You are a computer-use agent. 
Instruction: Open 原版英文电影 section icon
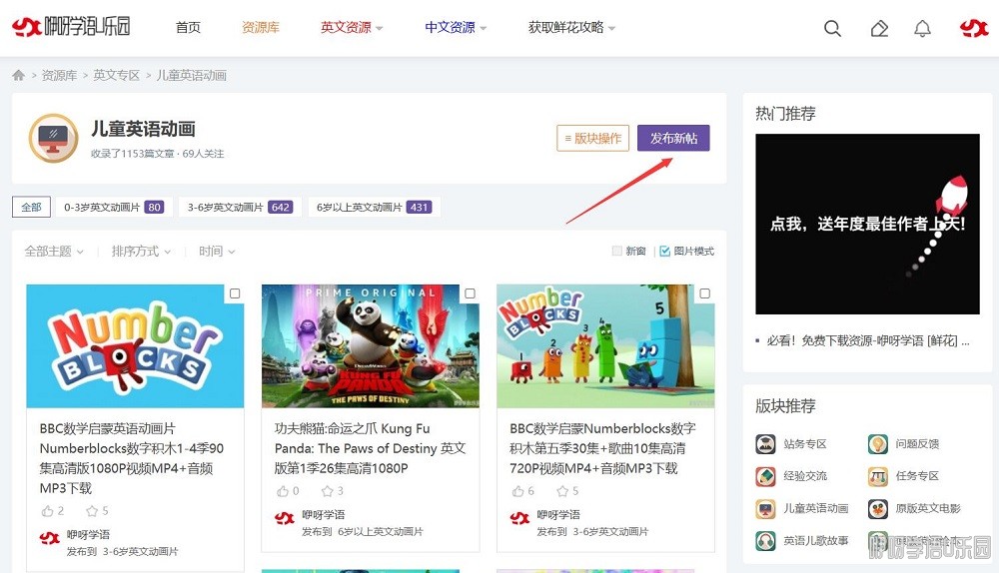(x=877, y=509)
